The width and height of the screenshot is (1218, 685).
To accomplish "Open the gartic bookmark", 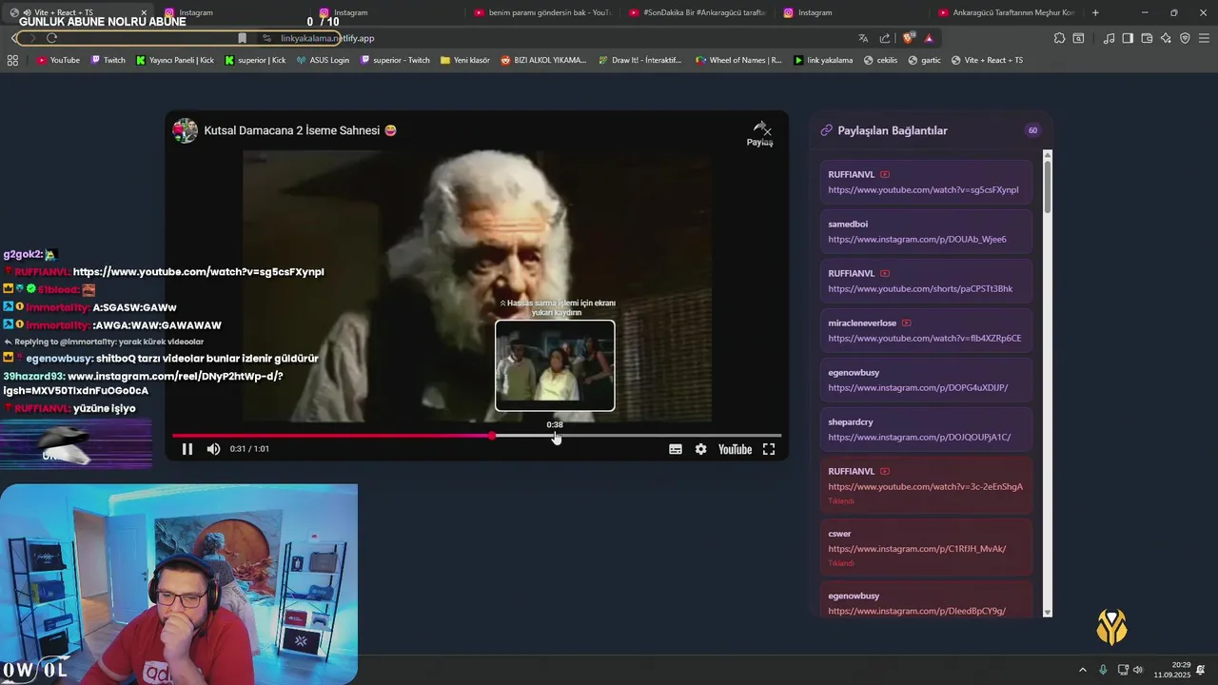I will click(924, 60).
